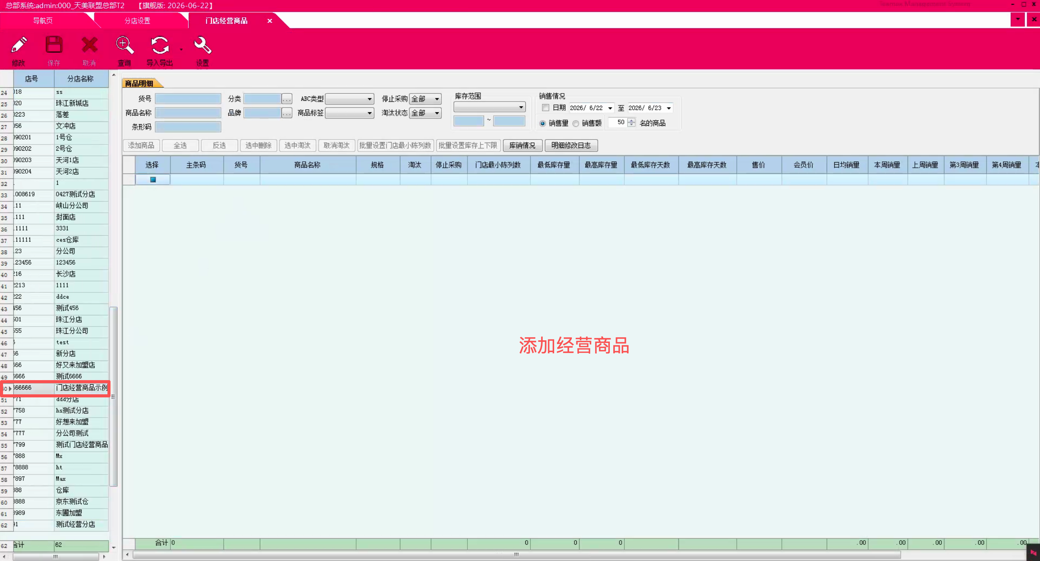Toggle the 日期 checkbox
Viewport: 1040px width, 561px height.
[x=545, y=108]
